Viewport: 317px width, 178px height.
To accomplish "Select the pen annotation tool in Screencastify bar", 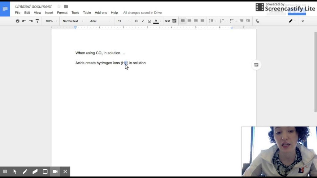I will 25,172.
